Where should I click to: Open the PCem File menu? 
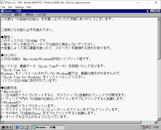(3, 7)
